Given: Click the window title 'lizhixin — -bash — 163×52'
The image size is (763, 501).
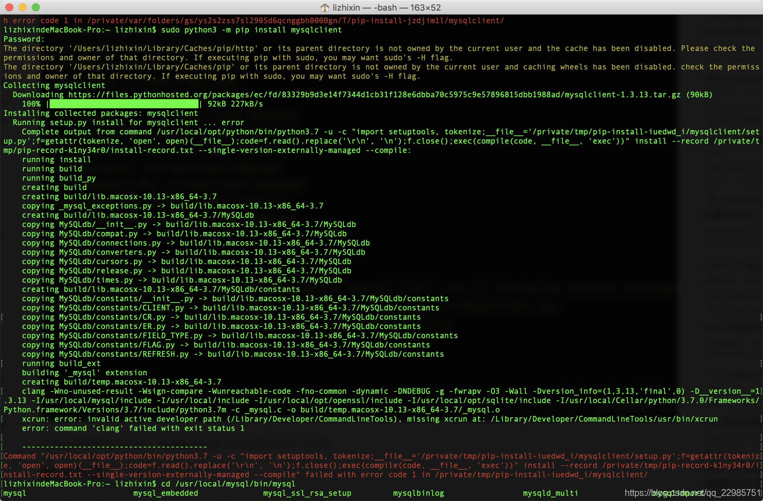Looking at the screenshot, I should coord(386,7).
